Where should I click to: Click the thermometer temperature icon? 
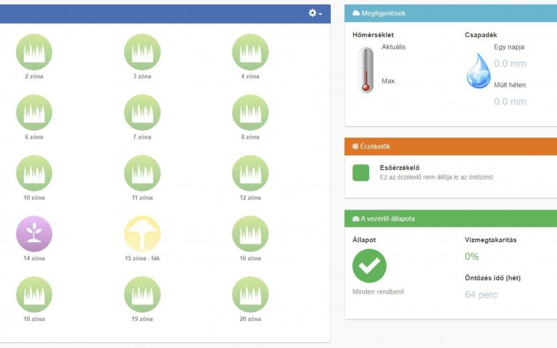[366, 70]
